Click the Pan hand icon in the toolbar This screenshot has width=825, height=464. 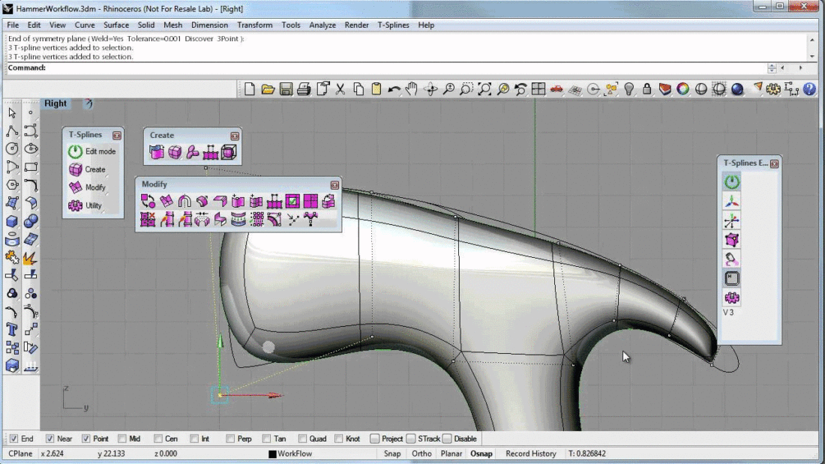[x=411, y=88]
